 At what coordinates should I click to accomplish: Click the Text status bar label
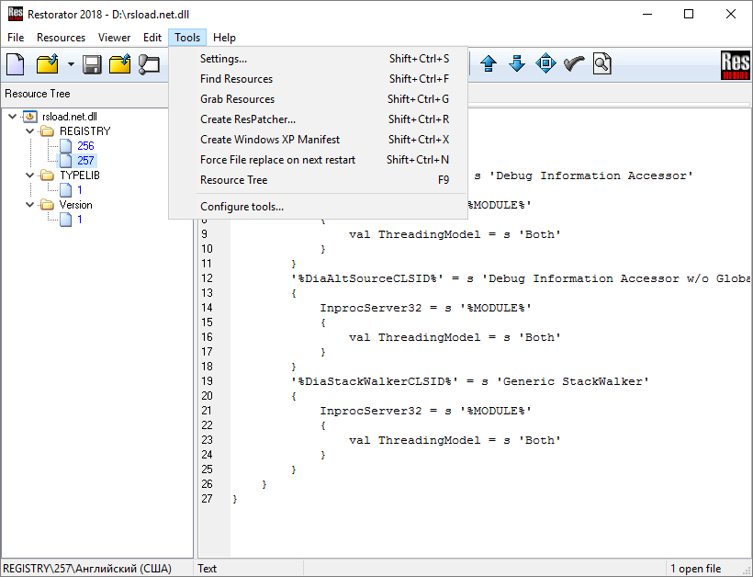pos(207,569)
